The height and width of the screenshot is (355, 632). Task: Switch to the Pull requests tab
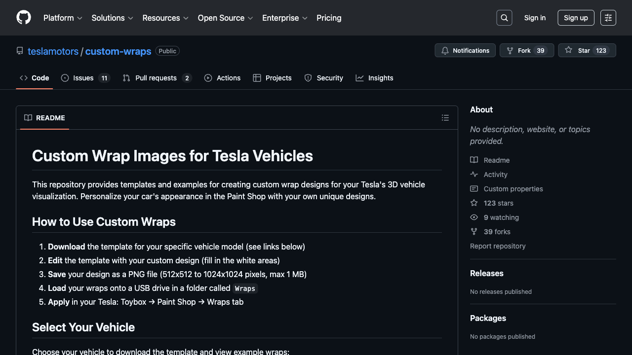pos(156,78)
